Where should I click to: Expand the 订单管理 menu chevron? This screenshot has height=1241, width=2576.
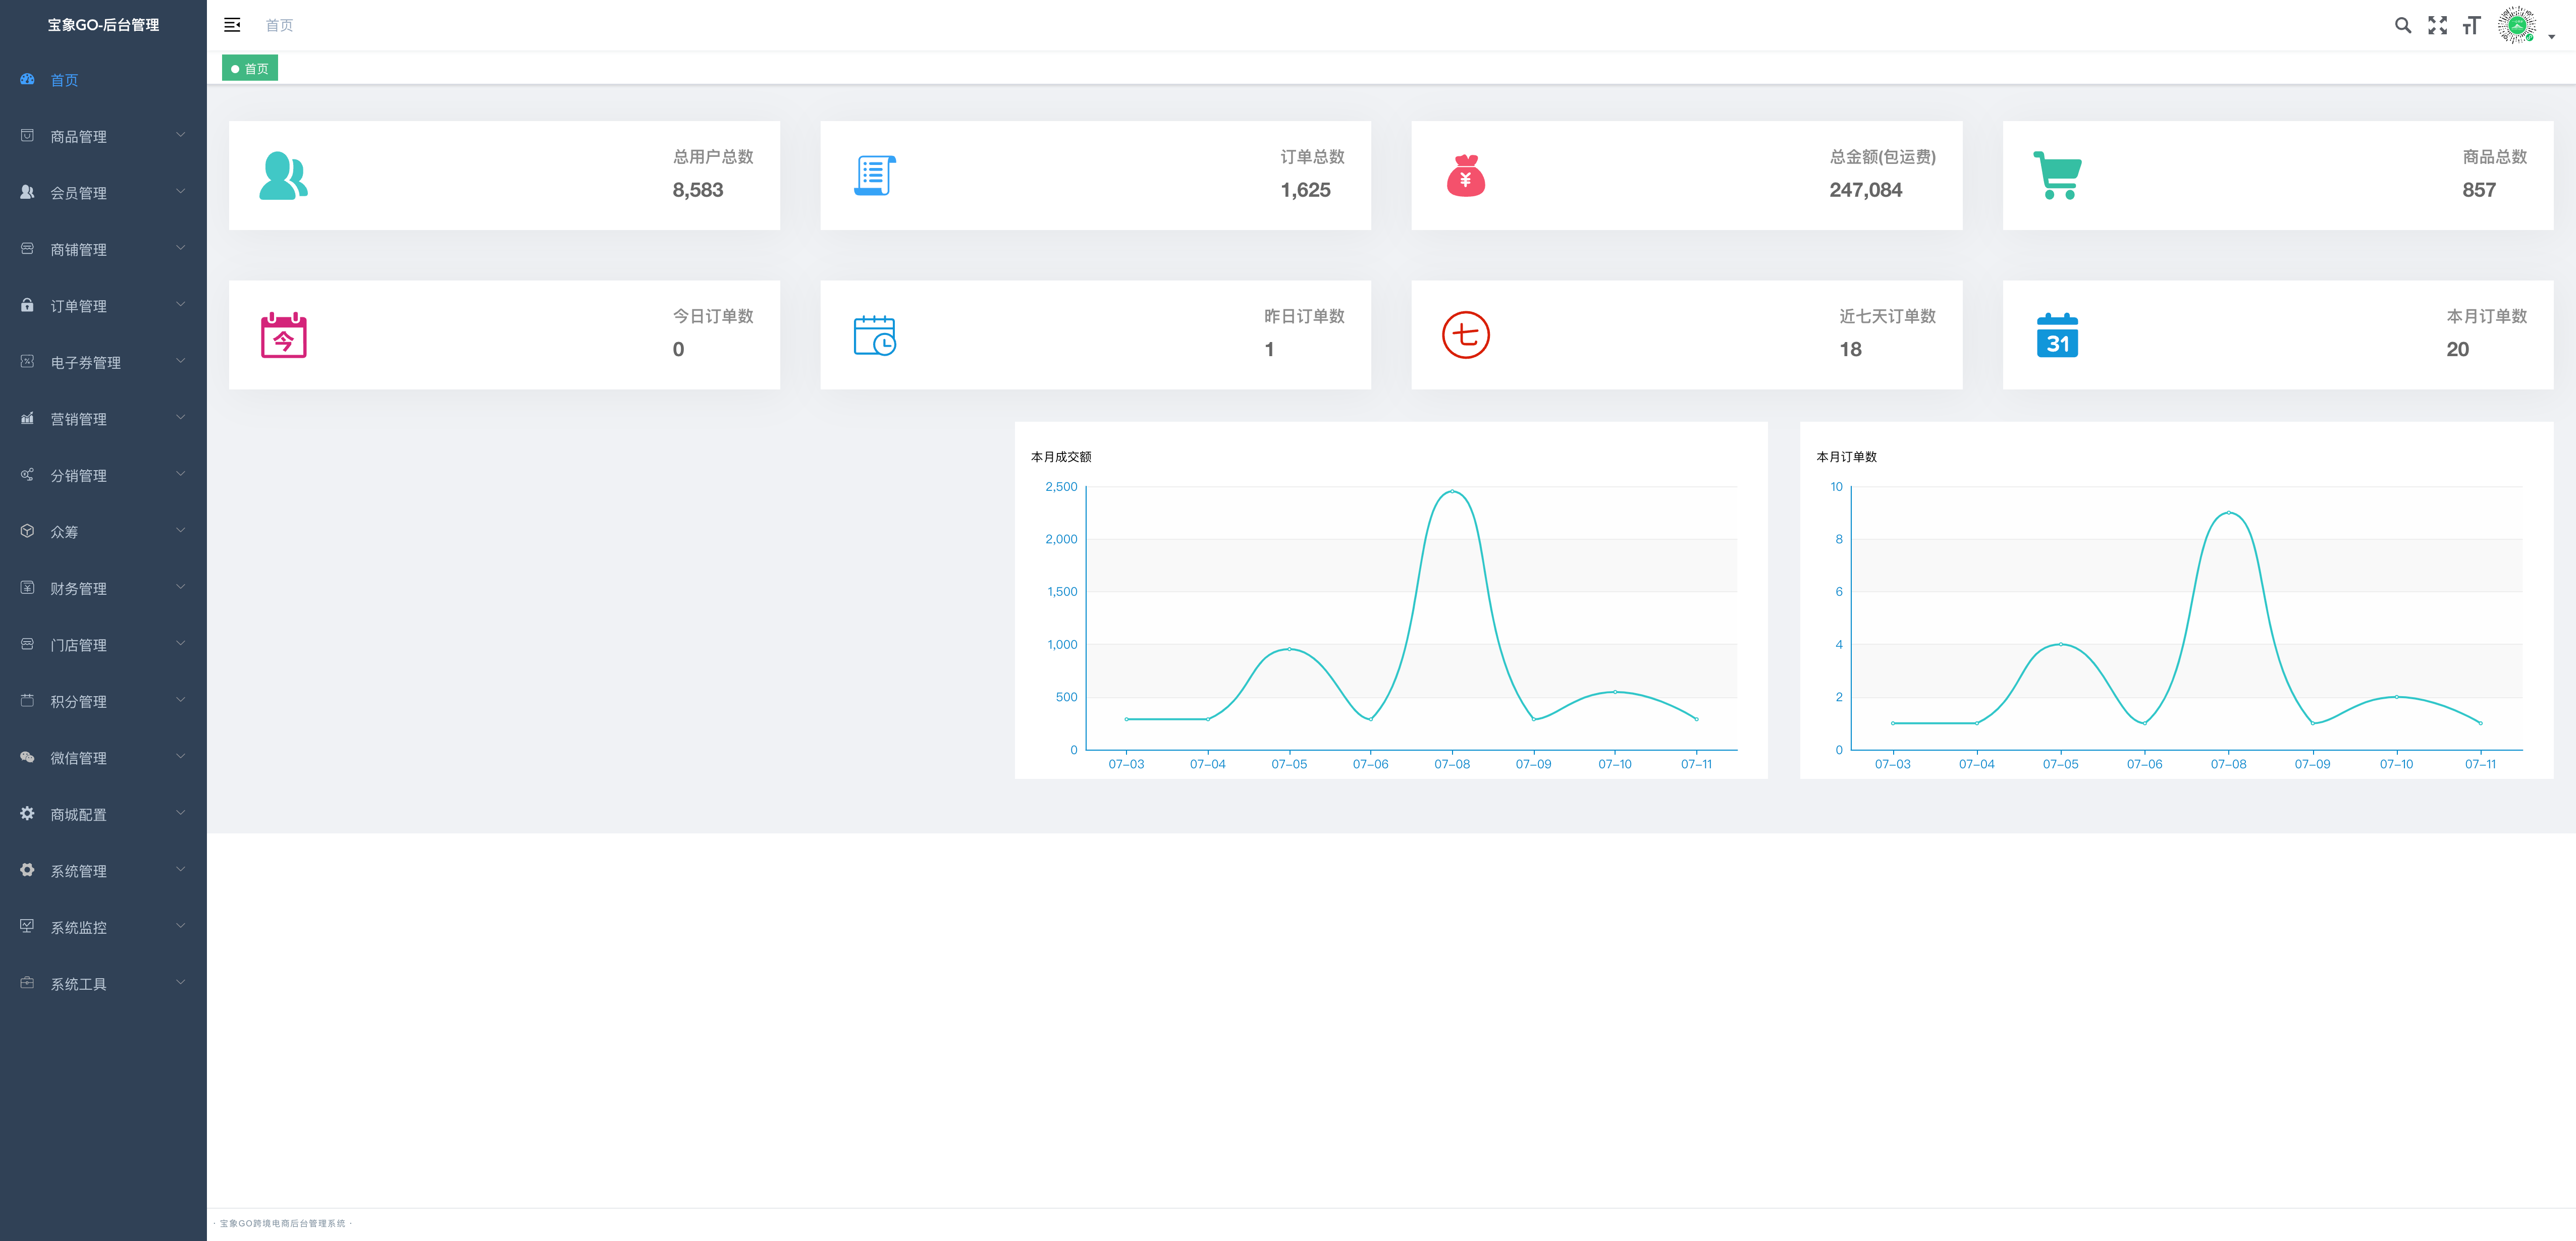pos(180,305)
